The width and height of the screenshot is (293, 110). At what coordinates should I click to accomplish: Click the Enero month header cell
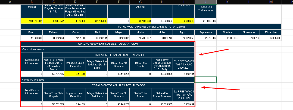[x=32, y=32]
